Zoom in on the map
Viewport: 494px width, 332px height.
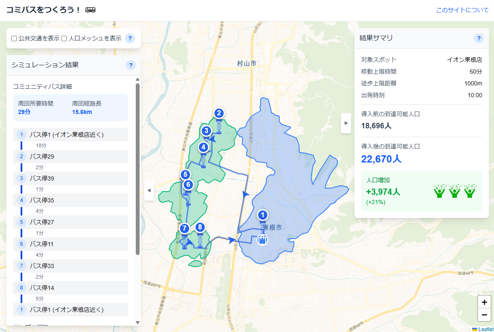click(484, 302)
